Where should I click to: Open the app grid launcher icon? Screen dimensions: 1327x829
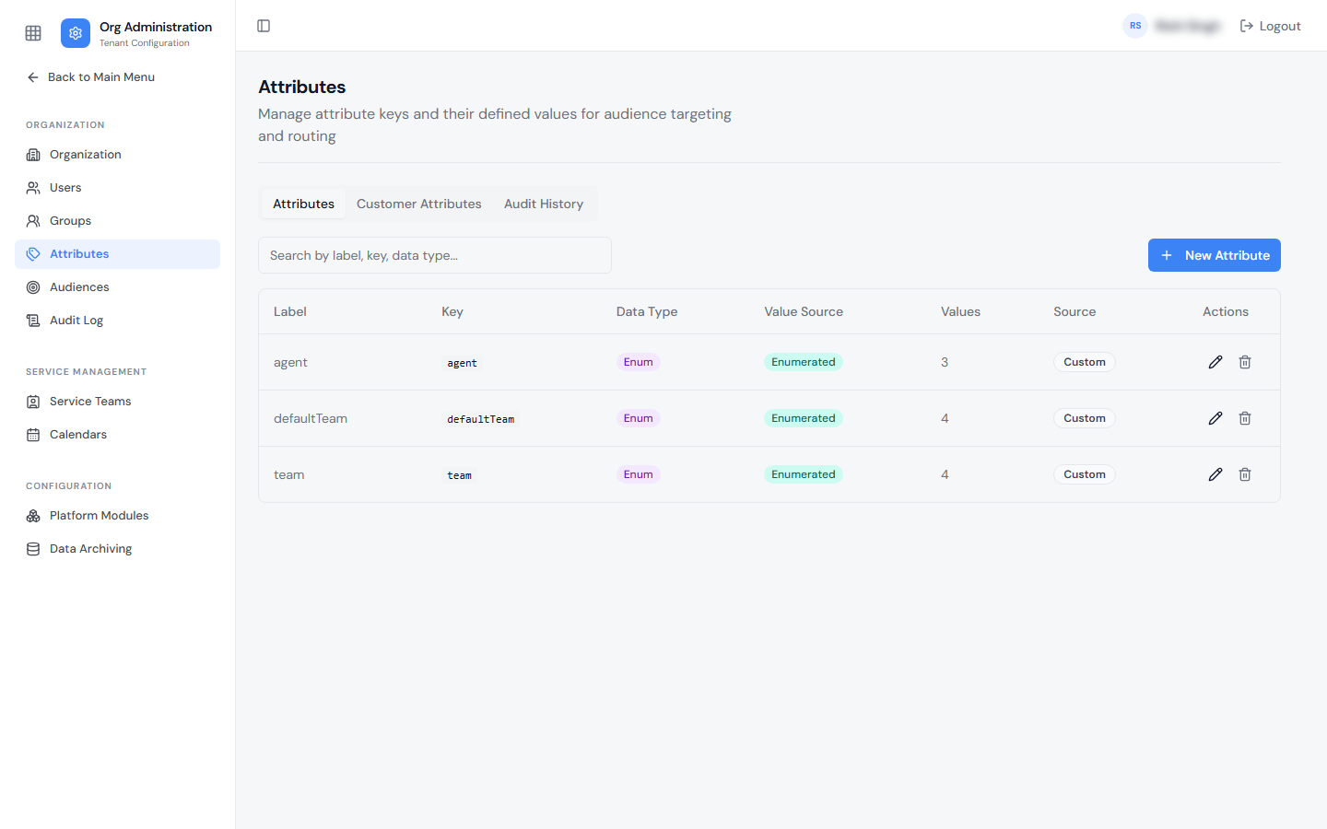(33, 33)
